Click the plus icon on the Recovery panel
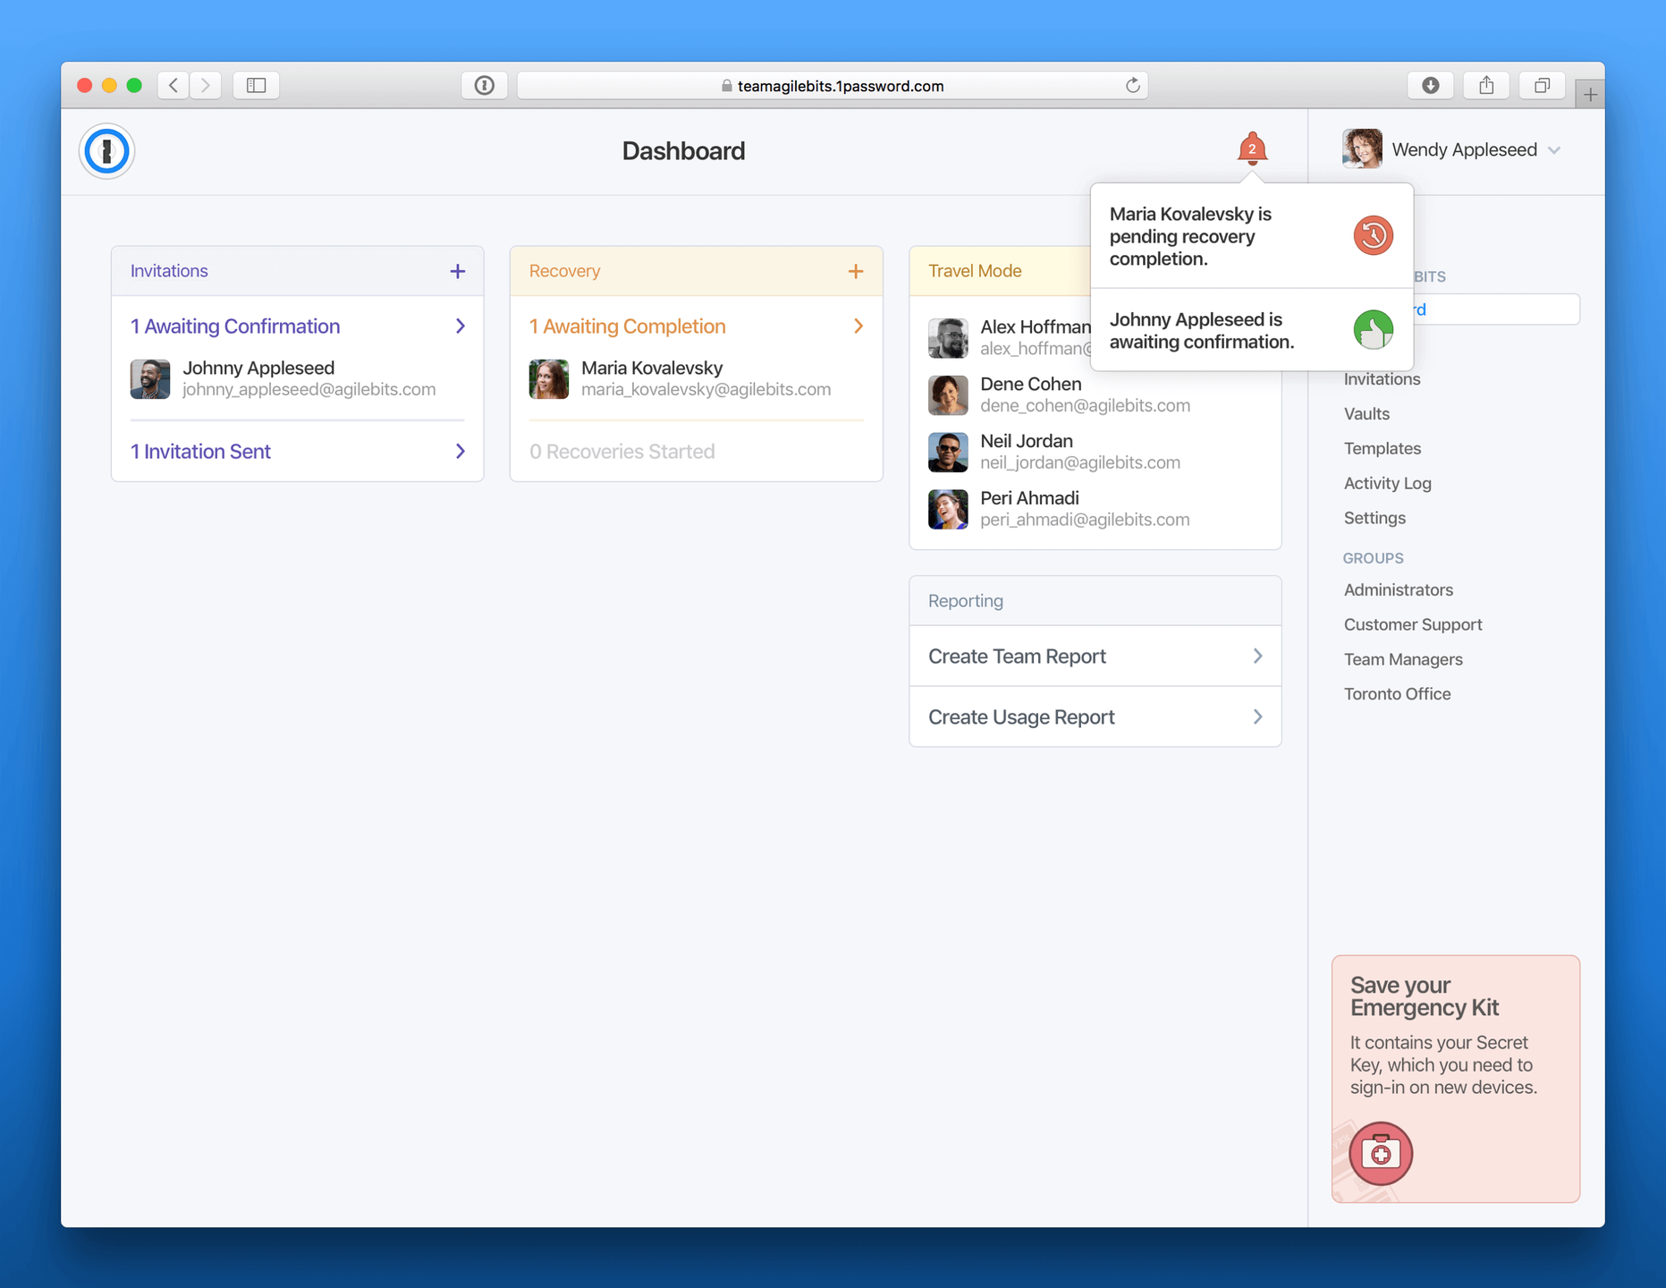Image resolution: width=1666 pixels, height=1288 pixels. pyautogui.click(x=856, y=270)
